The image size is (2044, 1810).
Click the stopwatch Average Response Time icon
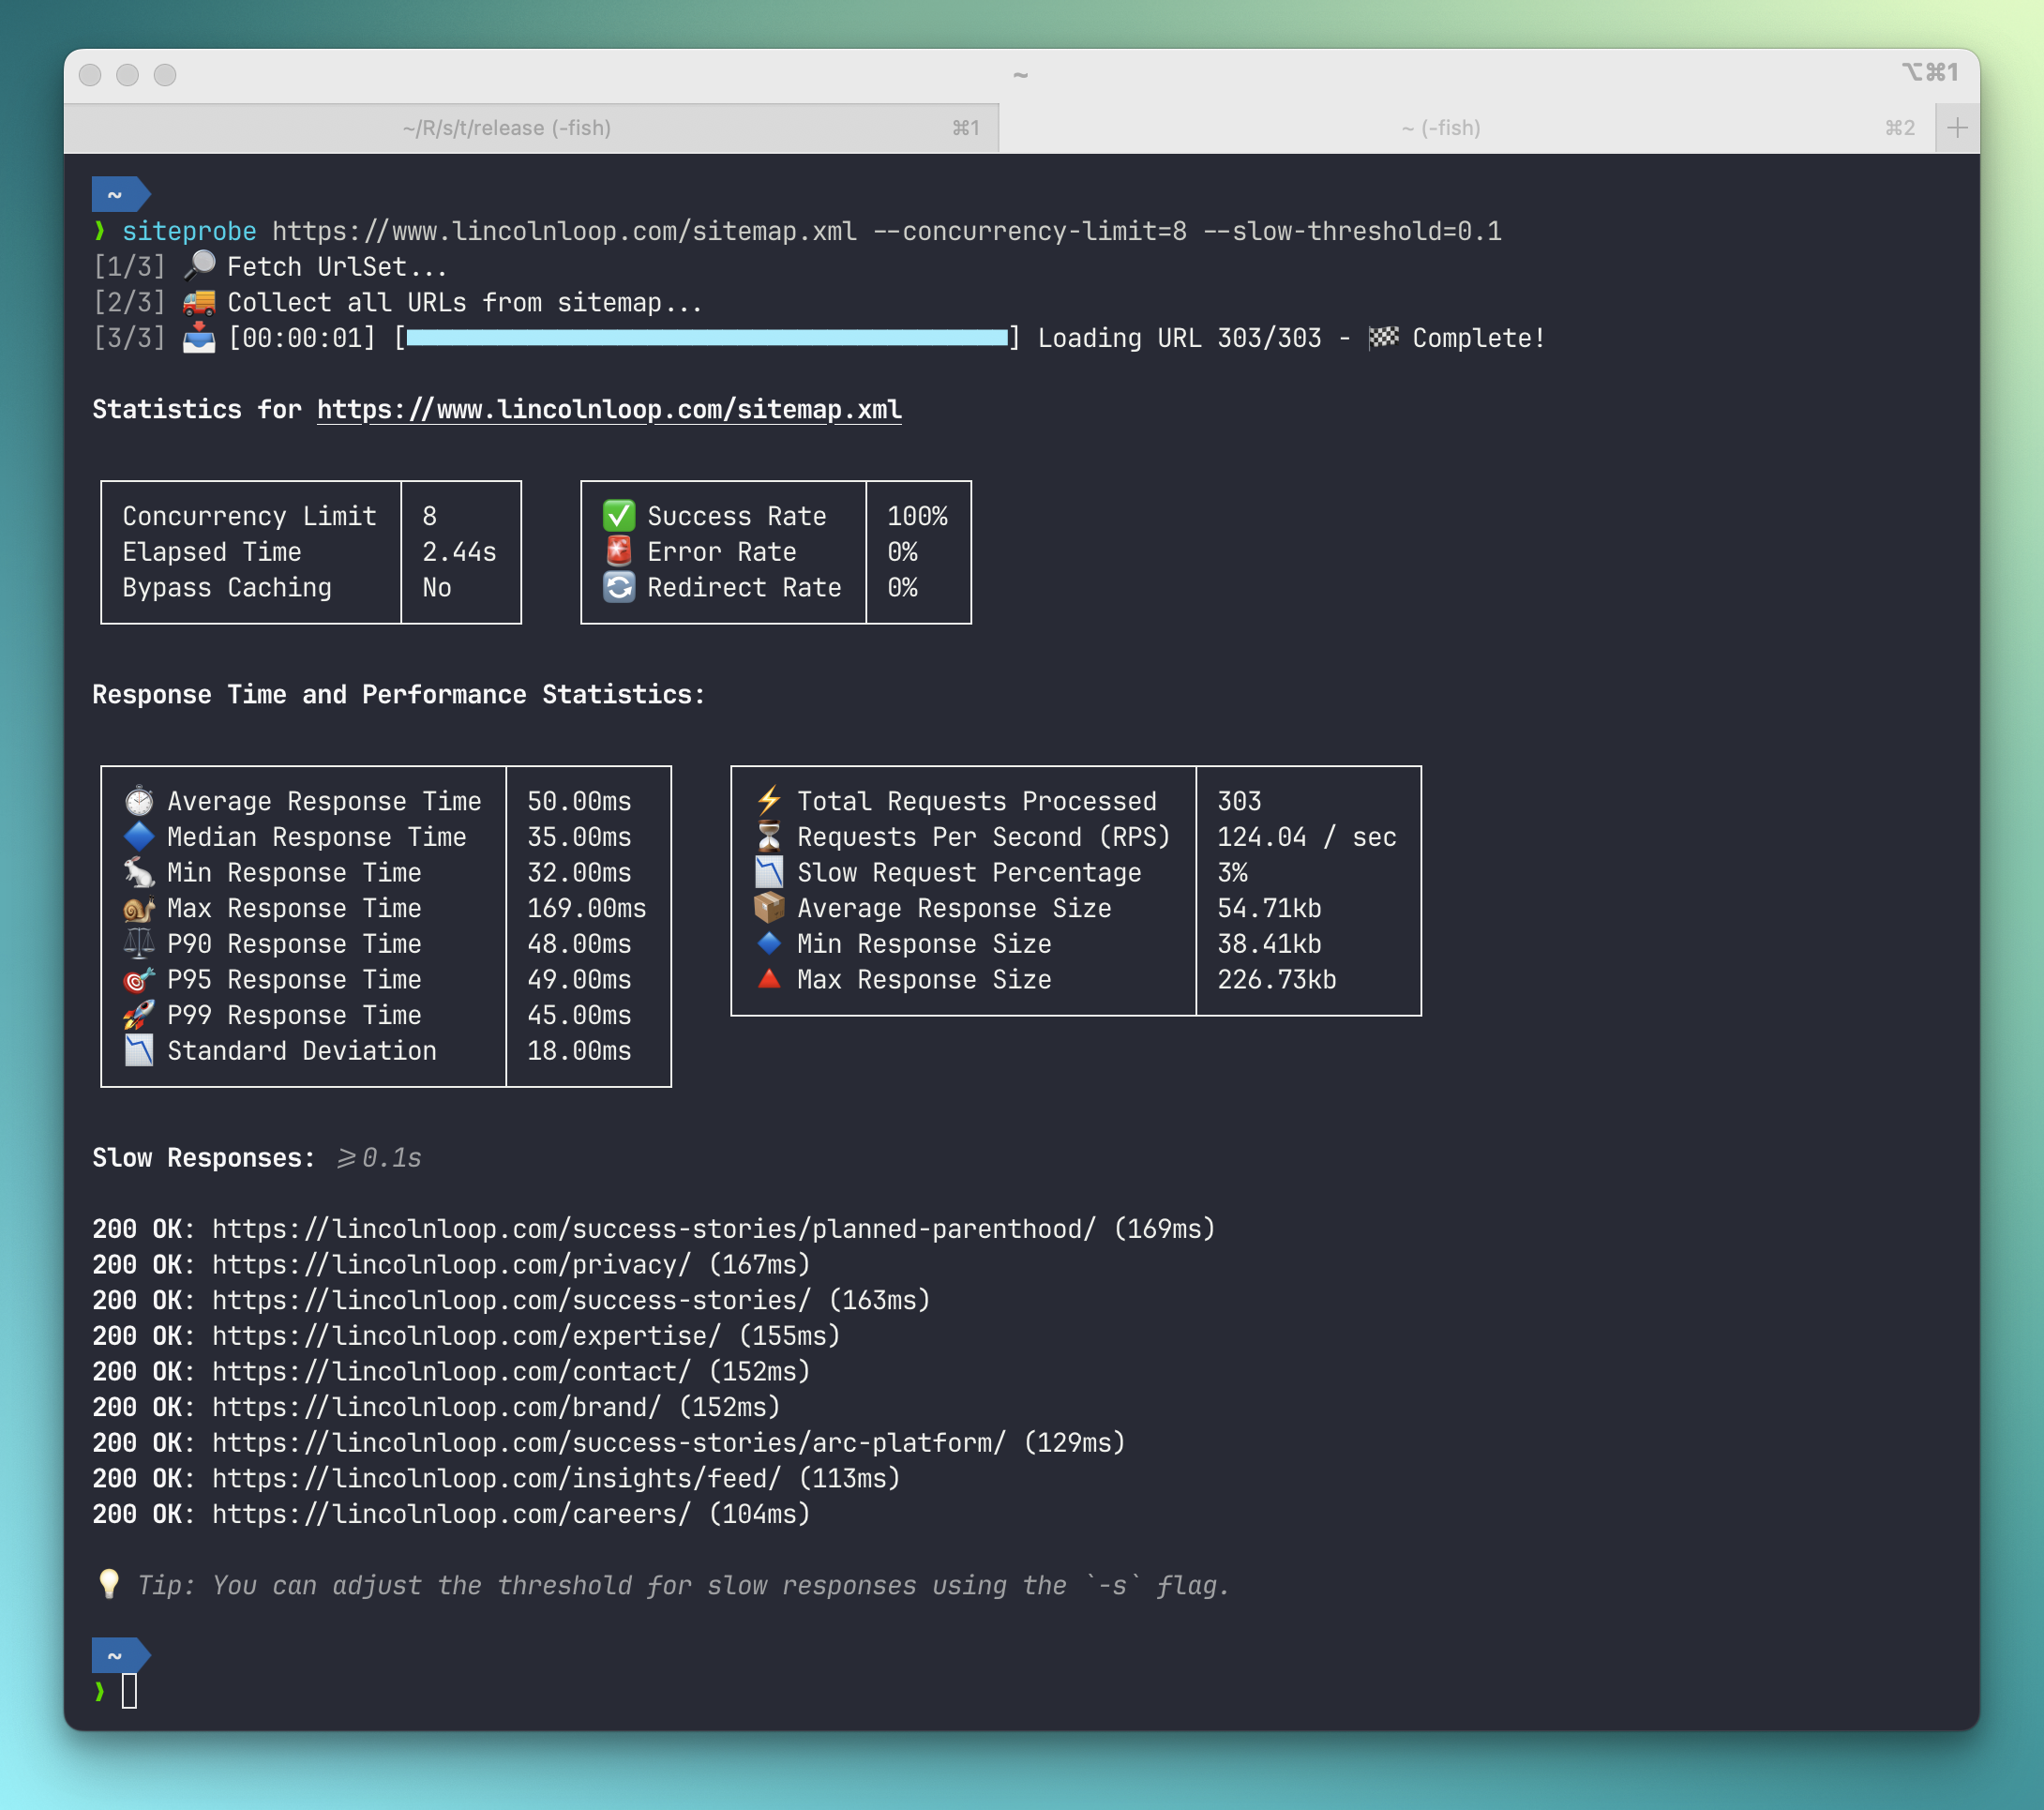138,801
